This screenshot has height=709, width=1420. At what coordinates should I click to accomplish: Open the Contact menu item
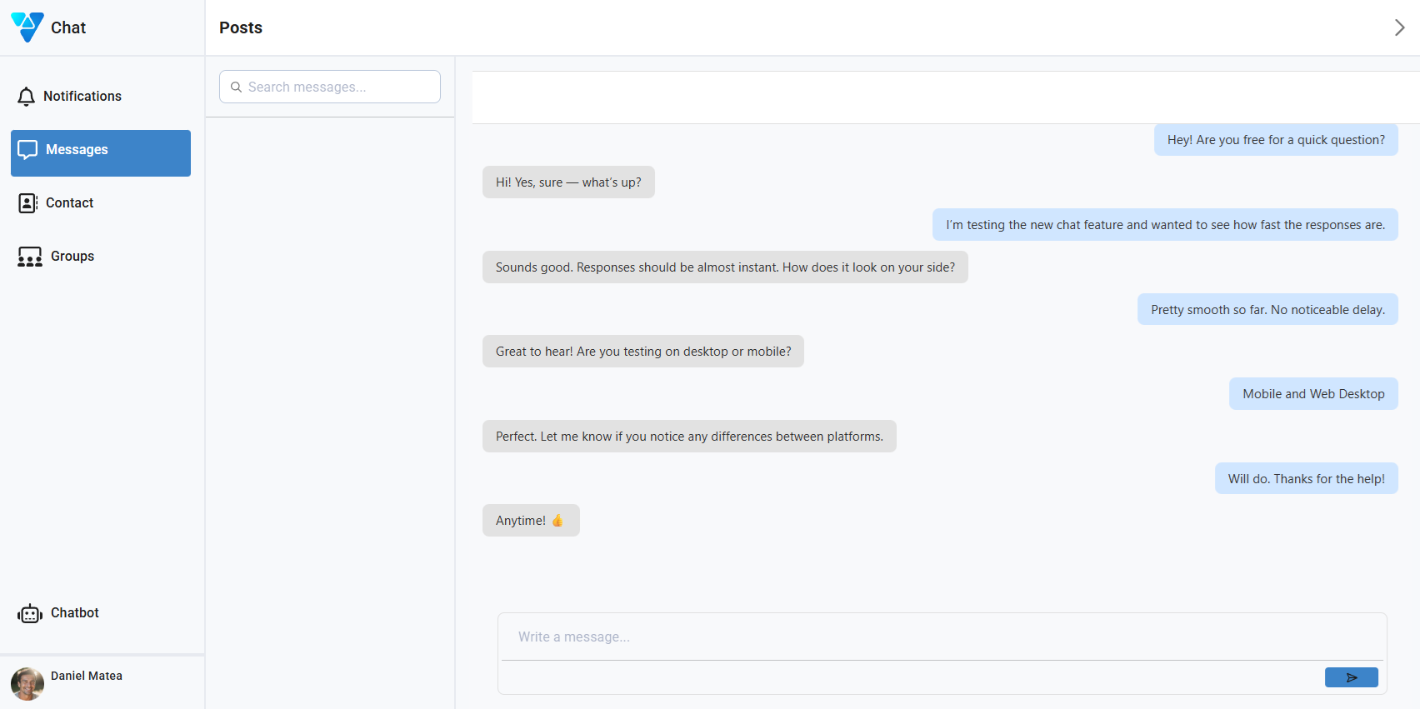[x=69, y=203]
